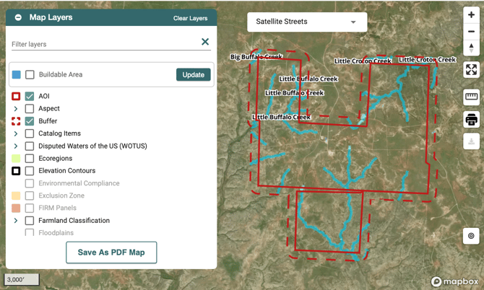Click Clear Layers in panel header
Viewport: 484px width, 290px height.
pos(190,18)
